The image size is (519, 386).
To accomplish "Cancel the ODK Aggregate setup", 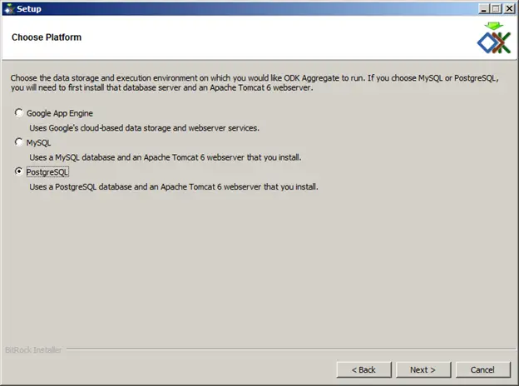I will click(x=482, y=370).
